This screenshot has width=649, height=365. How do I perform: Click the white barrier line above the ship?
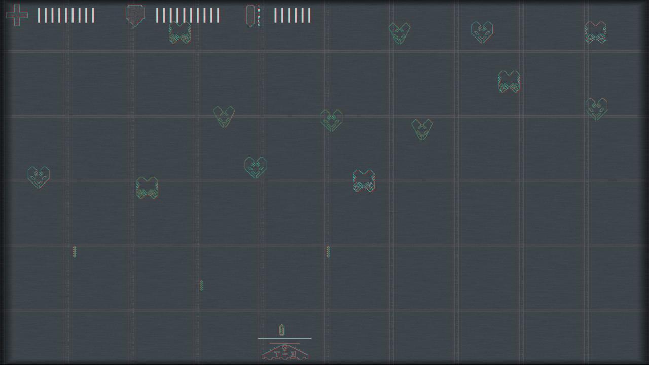click(x=284, y=338)
